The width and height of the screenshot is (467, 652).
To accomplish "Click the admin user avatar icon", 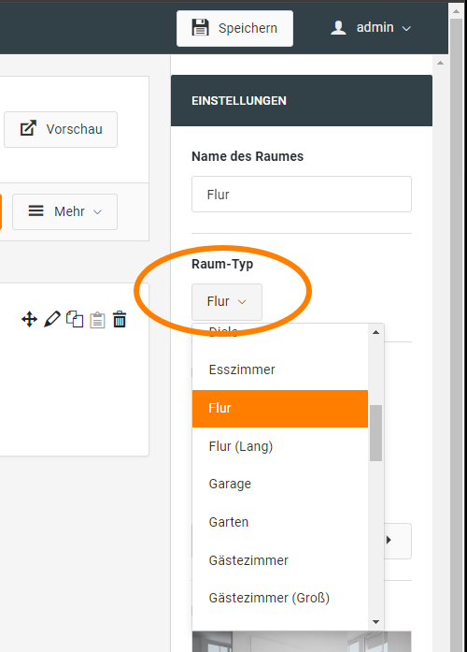I will coord(338,28).
